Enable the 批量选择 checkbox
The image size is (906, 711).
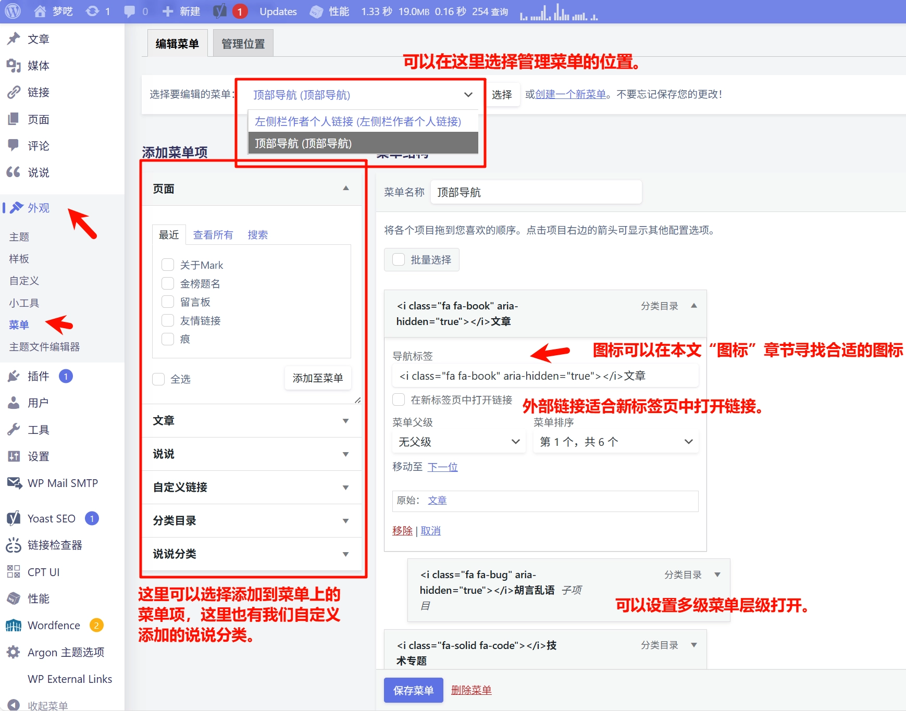pyautogui.click(x=399, y=259)
